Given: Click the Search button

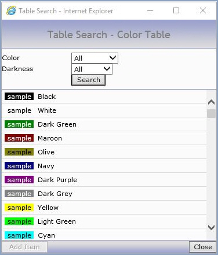Looking at the screenshot, I should pyautogui.click(x=89, y=80).
